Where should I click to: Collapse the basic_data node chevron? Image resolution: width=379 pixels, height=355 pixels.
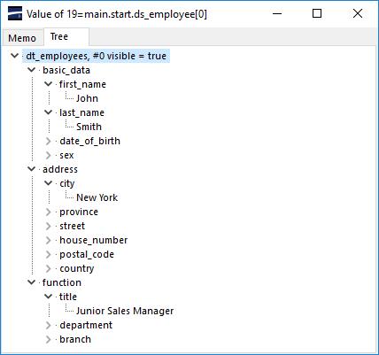(31, 70)
